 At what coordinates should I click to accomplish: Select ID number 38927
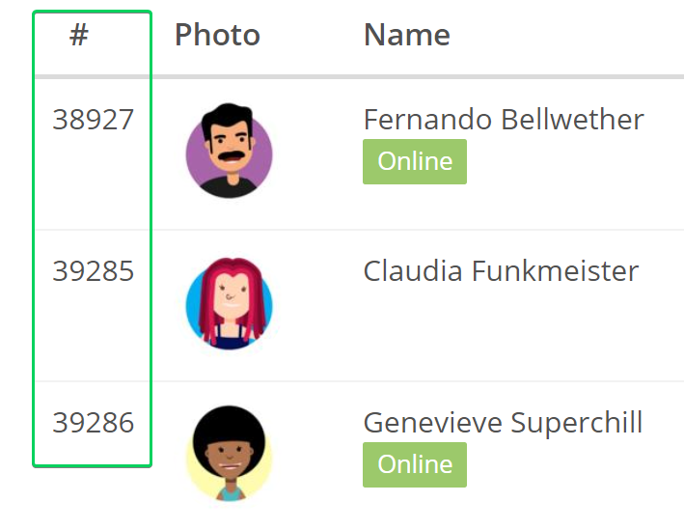tap(93, 120)
